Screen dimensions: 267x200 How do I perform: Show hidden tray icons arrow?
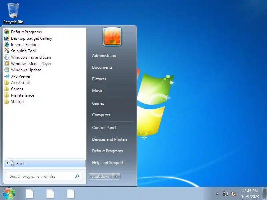coord(217,194)
